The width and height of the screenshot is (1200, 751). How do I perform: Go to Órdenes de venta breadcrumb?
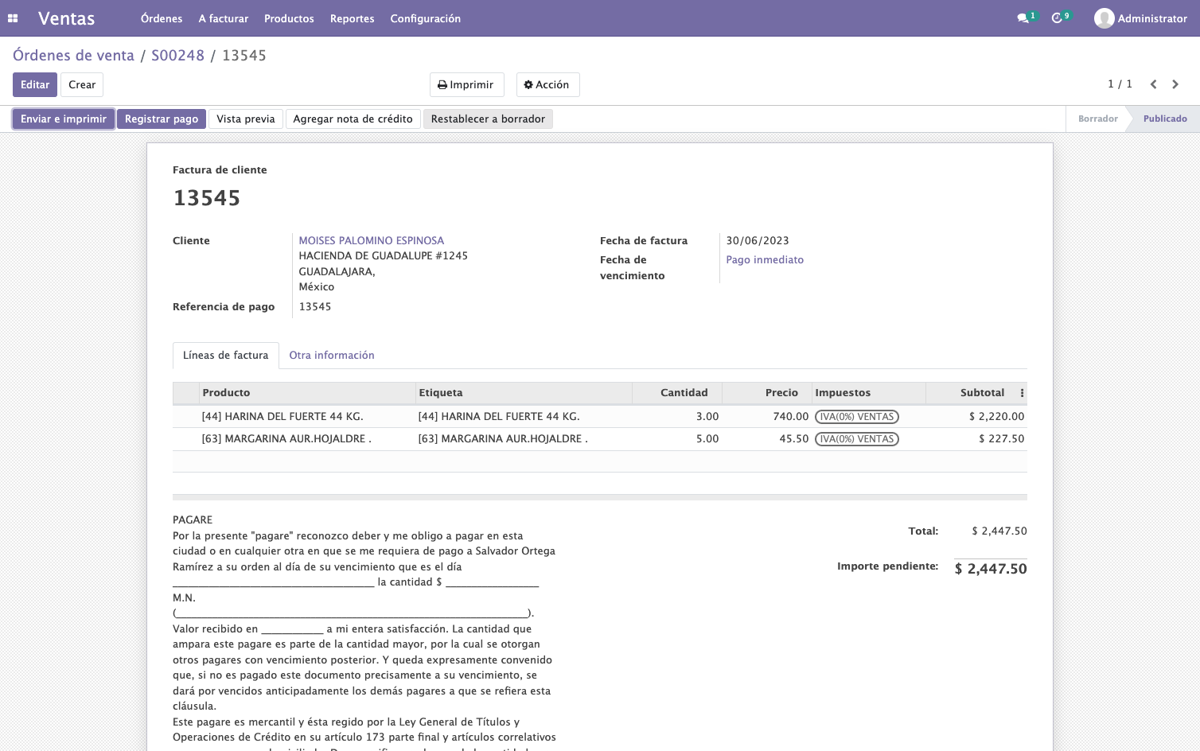point(73,56)
